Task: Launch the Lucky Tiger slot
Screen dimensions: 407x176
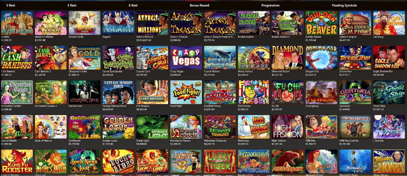Action: tap(220, 161)
